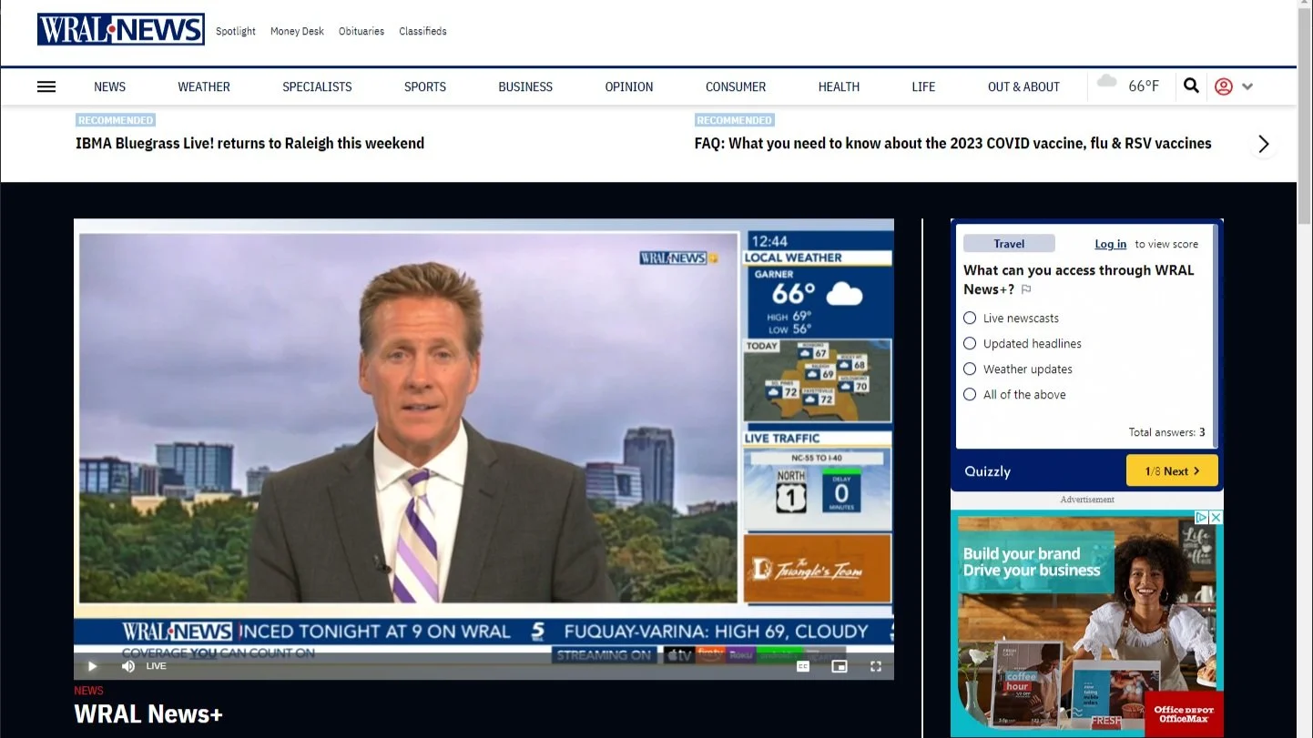Viewport: 1313px width, 738px height.
Task: Open the IBMA Bluegrass Live headline
Action: click(249, 143)
